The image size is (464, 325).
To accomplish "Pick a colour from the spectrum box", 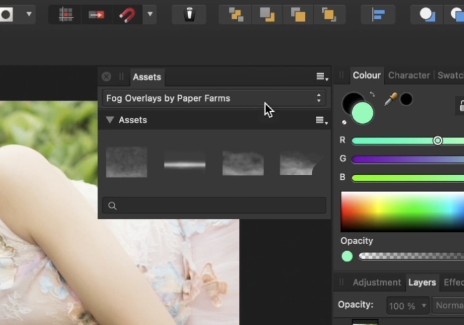I will tap(402, 212).
